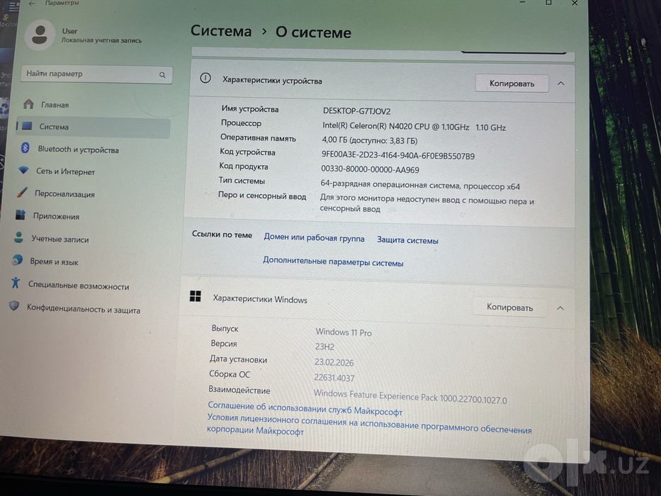
Task: Select Система in the sidebar
Action: pos(93,127)
